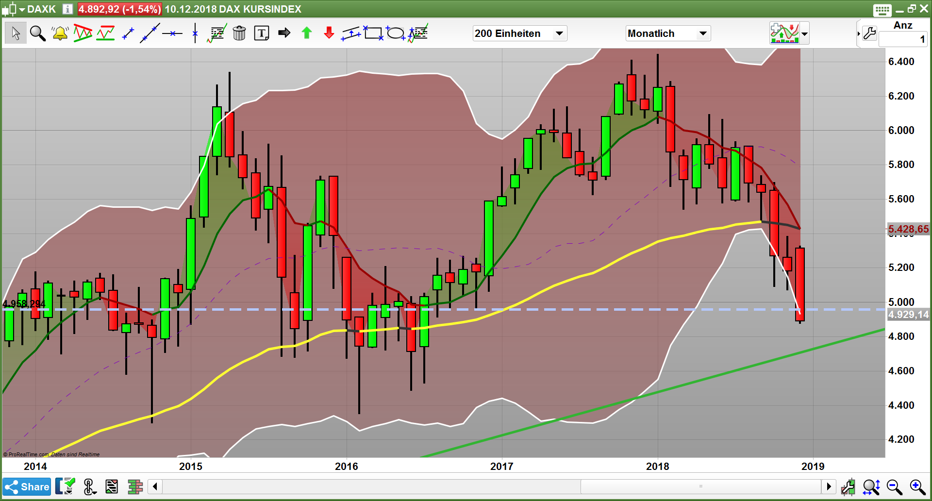Click the 6.400 price axis label
Image resolution: width=932 pixels, height=501 pixels.
[x=901, y=62]
